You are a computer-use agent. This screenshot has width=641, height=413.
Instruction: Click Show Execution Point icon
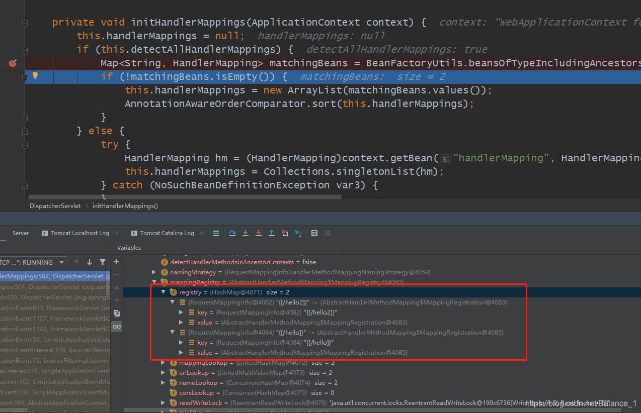[216, 233]
